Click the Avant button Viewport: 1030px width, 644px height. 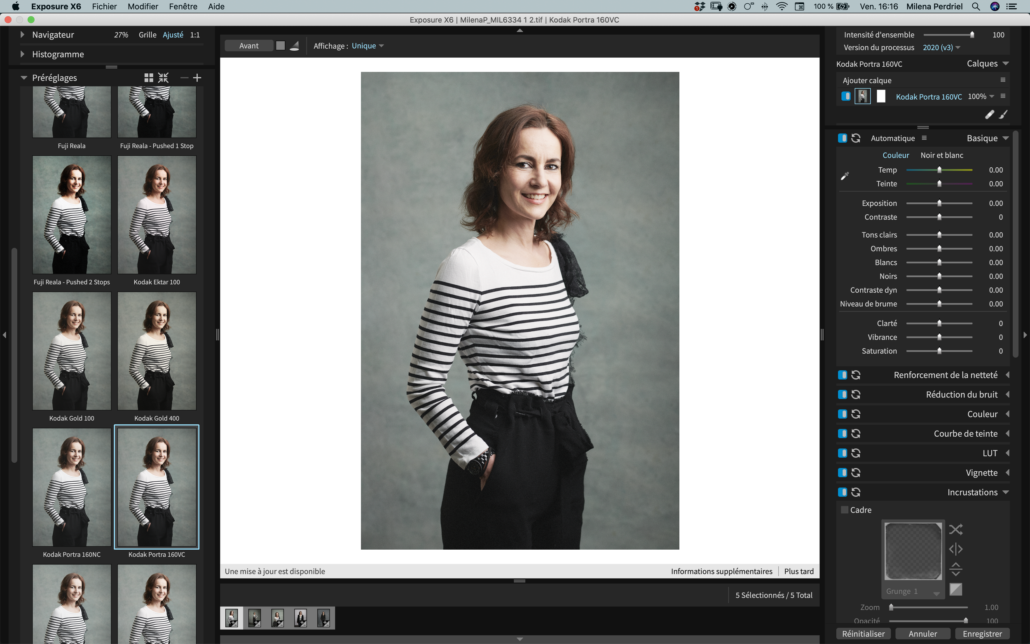(249, 46)
